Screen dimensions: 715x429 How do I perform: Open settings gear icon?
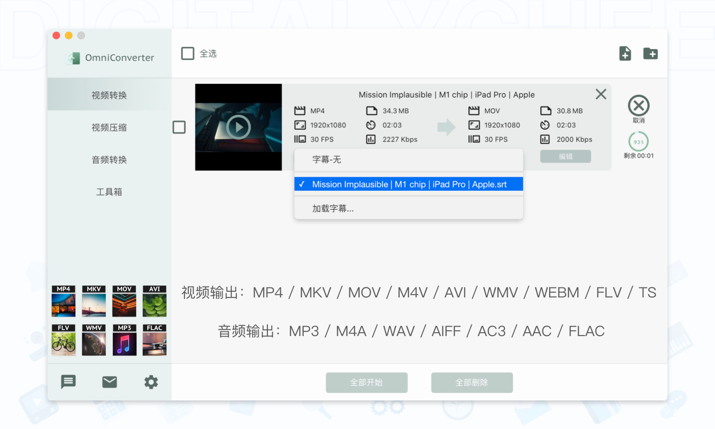coord(151,382)
